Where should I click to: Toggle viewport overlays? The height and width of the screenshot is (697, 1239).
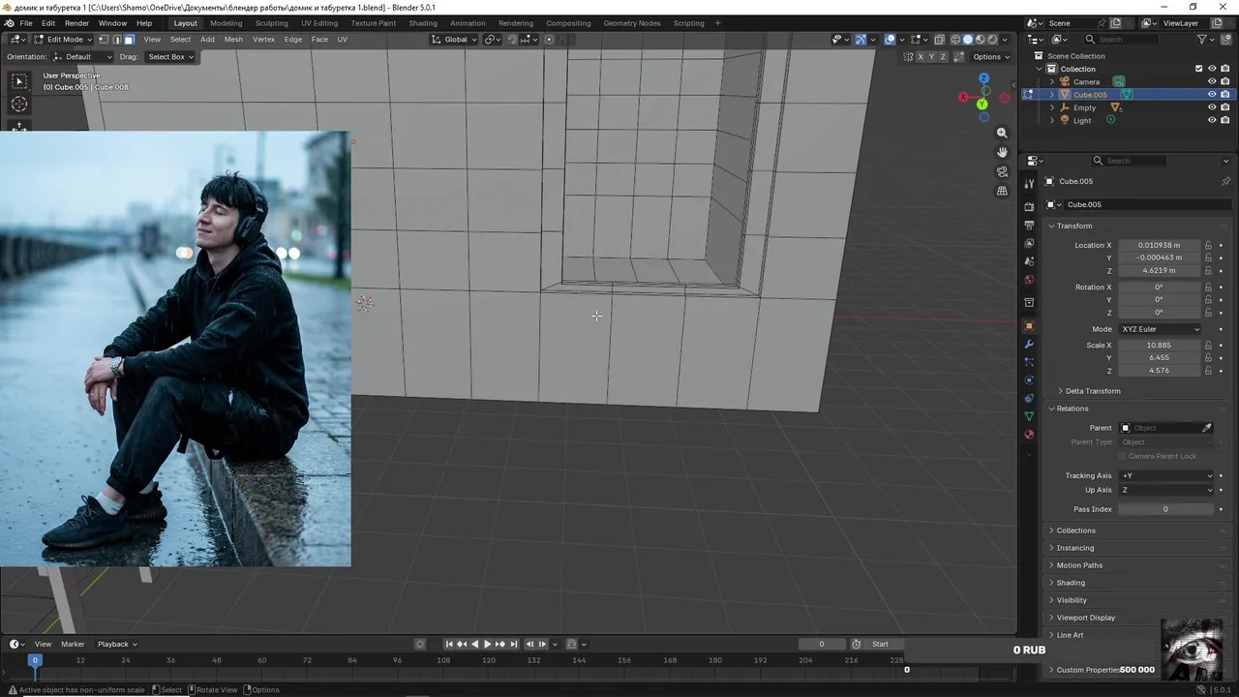coord(890,40)
